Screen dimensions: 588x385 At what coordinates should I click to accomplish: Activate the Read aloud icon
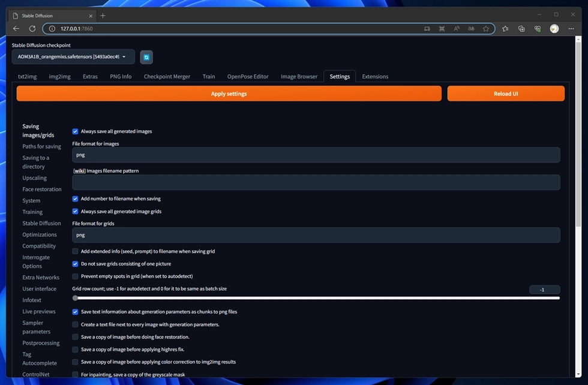click(457, 29)
